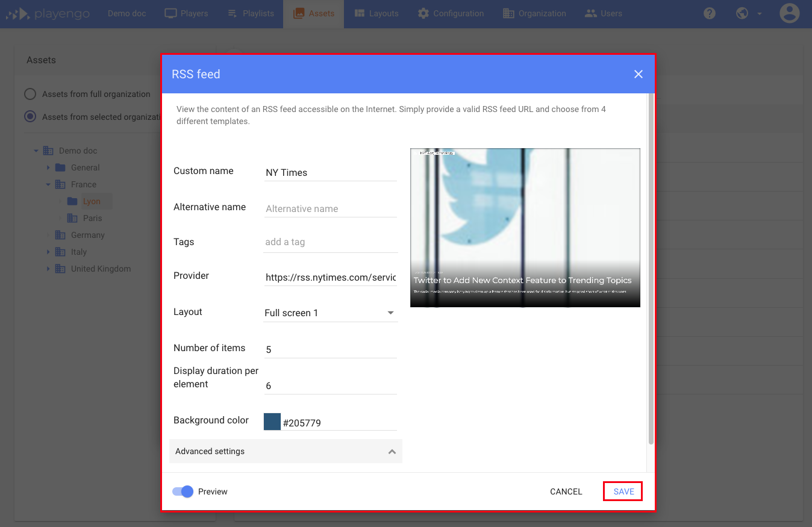This screenshot has width=812, height=527.
Task: Click the France organization icon
Action: coord(60,184)
